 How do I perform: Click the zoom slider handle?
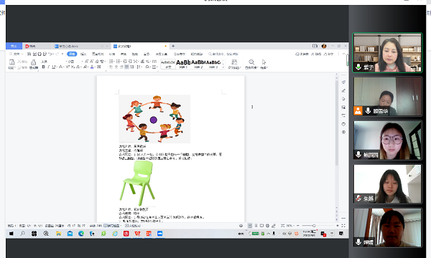(314, 226)
